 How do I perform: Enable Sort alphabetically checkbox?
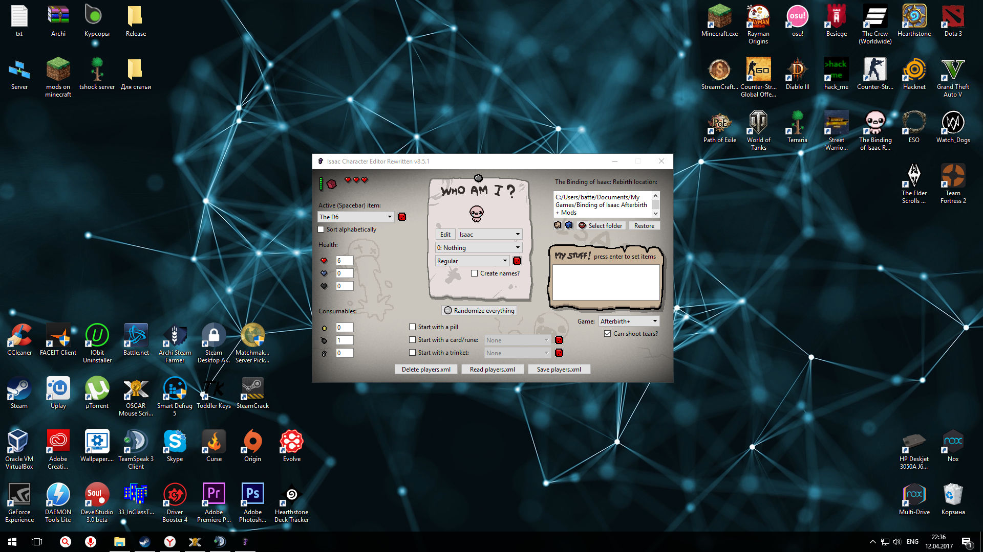(321, 229)
